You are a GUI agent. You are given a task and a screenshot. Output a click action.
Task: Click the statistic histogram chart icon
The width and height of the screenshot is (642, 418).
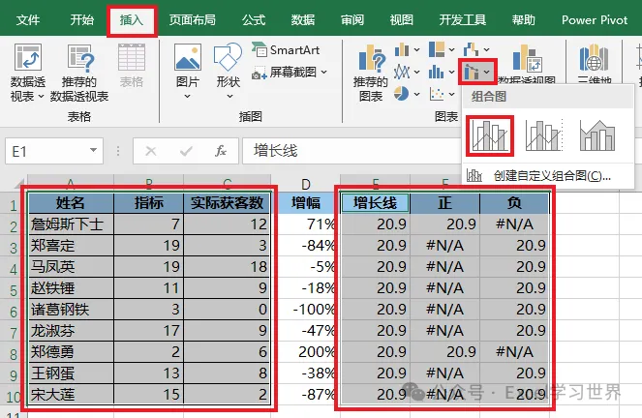[x=437, y=72]
